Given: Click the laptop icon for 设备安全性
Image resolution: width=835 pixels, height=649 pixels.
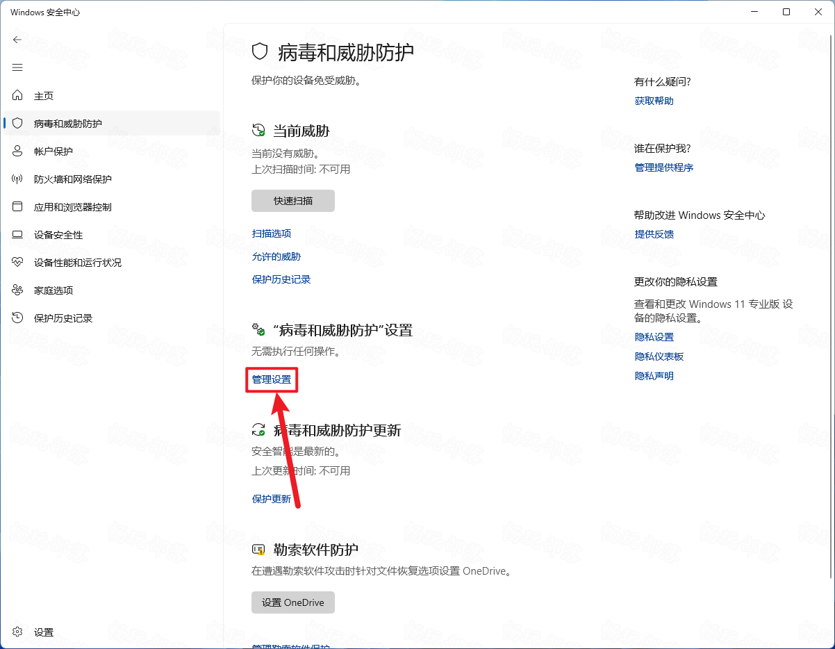Looking at the screenshot, I should click(18, 235).
